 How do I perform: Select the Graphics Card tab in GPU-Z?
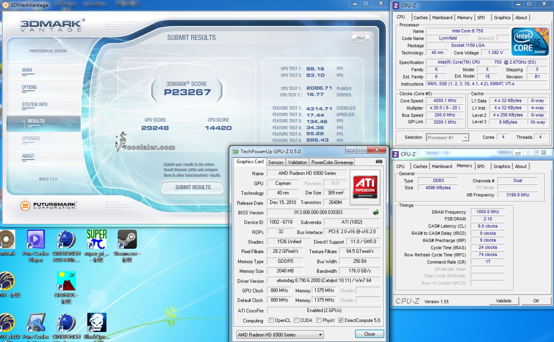tap(250, 162)
